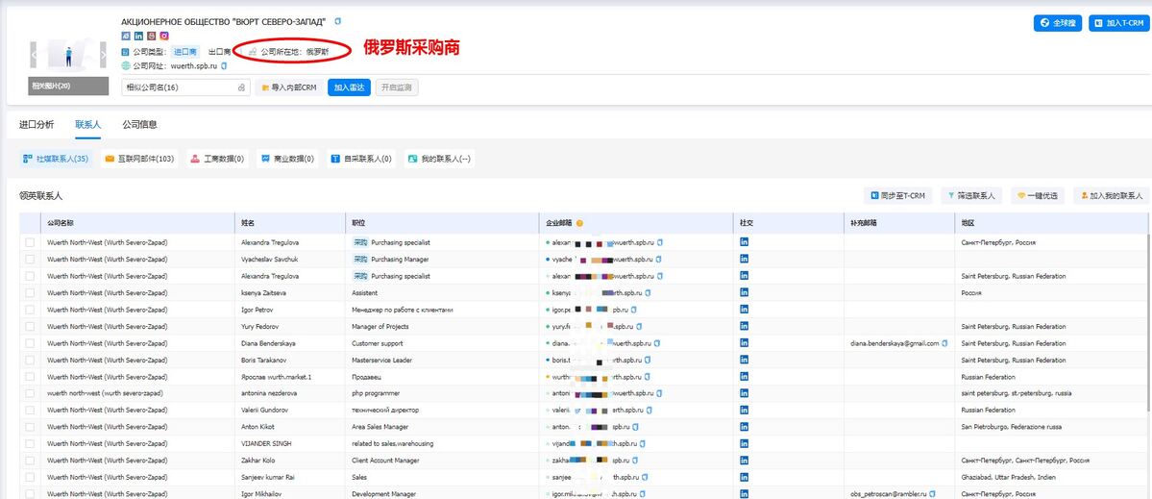The height and width of the screenshot is (499, 1152).
Task: Click the 企业邮箱 header info icon
Action: click(x=579, y=223)
